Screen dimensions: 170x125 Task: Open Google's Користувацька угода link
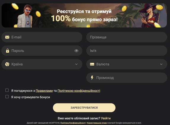[97, 123]
